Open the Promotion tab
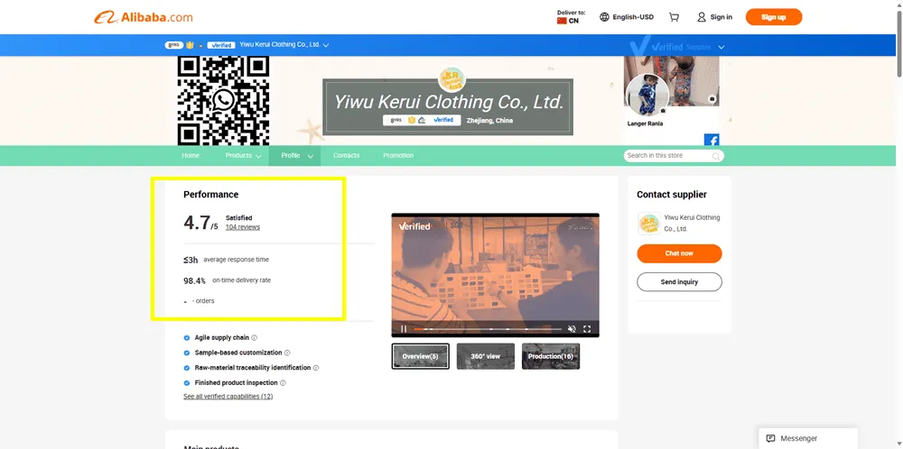Viewport: 903px width, 449px height. click(x=398, y=156)
